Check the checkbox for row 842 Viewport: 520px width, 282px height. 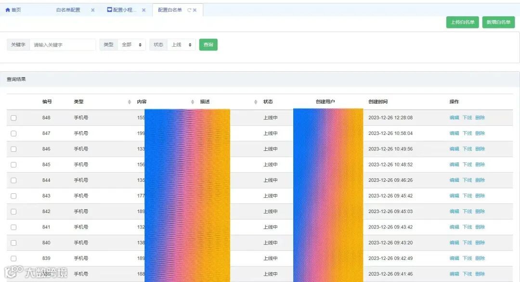click(x=13, y=211)
